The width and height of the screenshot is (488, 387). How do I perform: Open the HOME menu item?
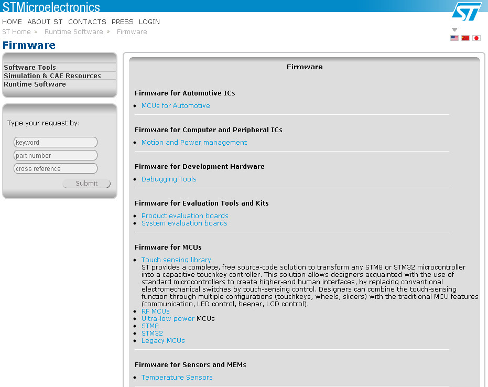tap(12, 22)
